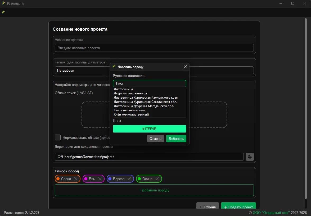Screen dimensions: 311x216
Task: Remove Осина species with its X icon
Action: pyautogui.click(x=157, y=179)
